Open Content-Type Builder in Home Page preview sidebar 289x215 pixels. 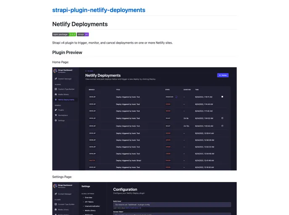coord(65,89)
